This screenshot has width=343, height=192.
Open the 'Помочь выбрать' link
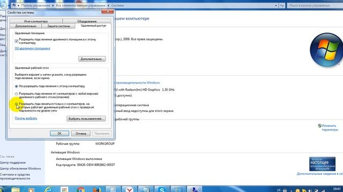pos(26,118)
